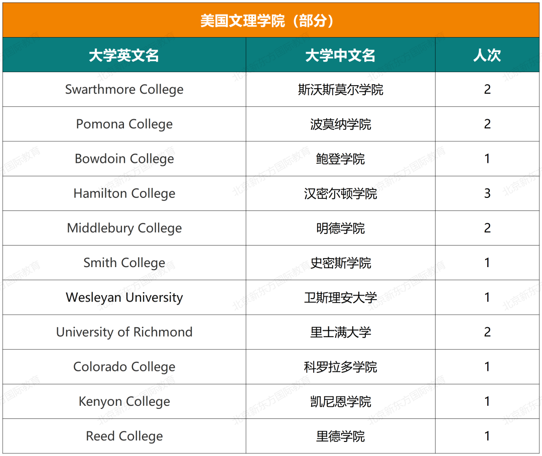Select the 大学中文名 column header
The width and height of the screenshot is (542, 456).
pyautogui.click(x=340, y=55)
